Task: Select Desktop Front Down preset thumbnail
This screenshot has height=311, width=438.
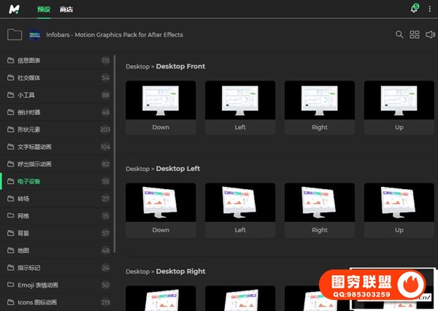Action: click(x=161, y=100)
